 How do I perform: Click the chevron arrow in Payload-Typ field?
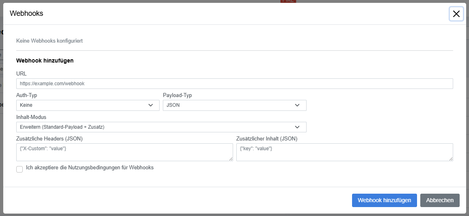point(297,105)
